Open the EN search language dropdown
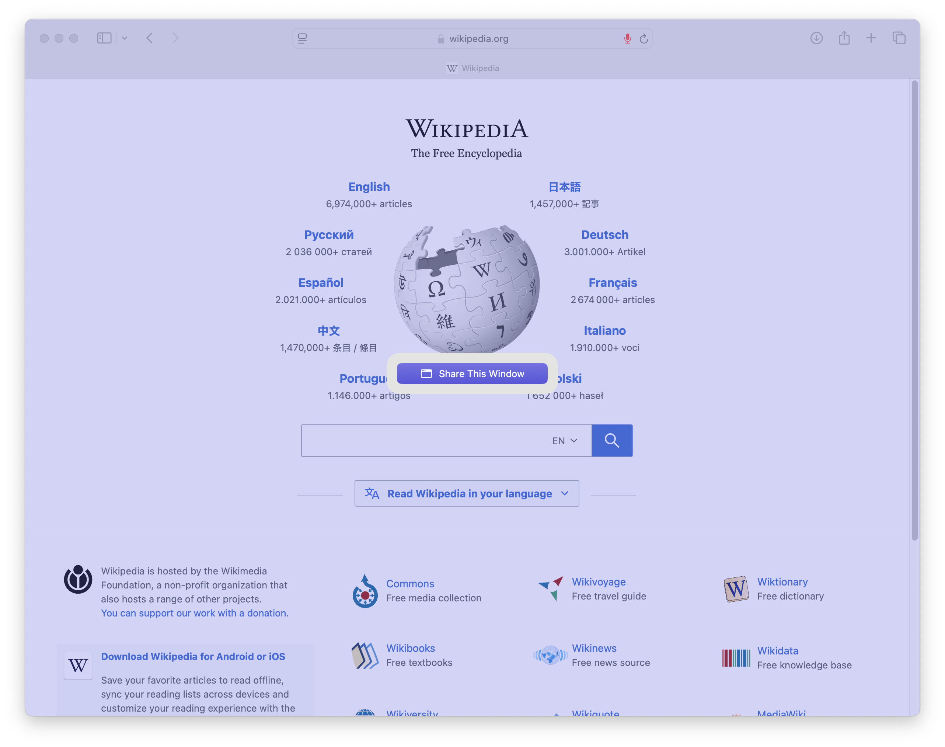Screen dimensions: 945x747 [x=564, y=440]
